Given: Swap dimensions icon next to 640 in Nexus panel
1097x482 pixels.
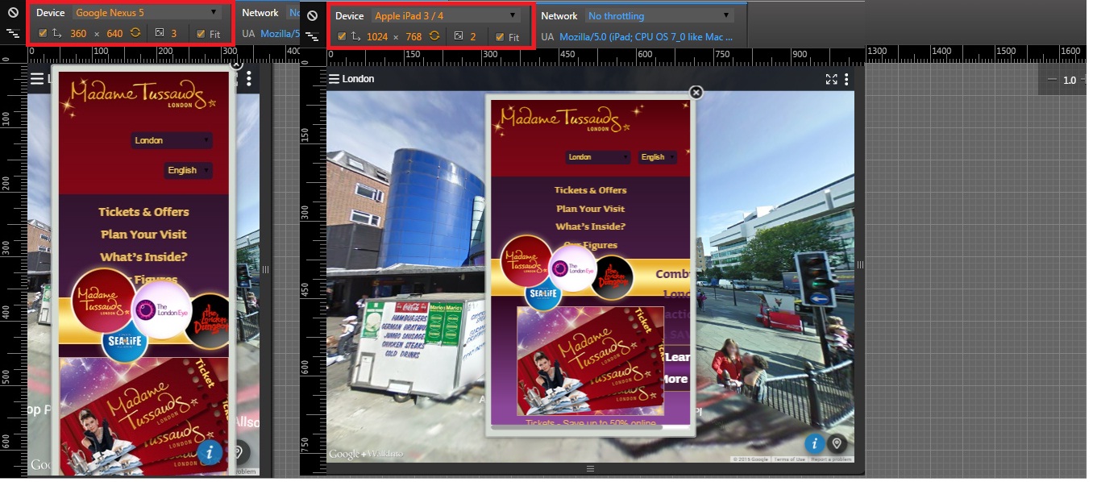Looking at the screenshot, I should tap(135, 34).
